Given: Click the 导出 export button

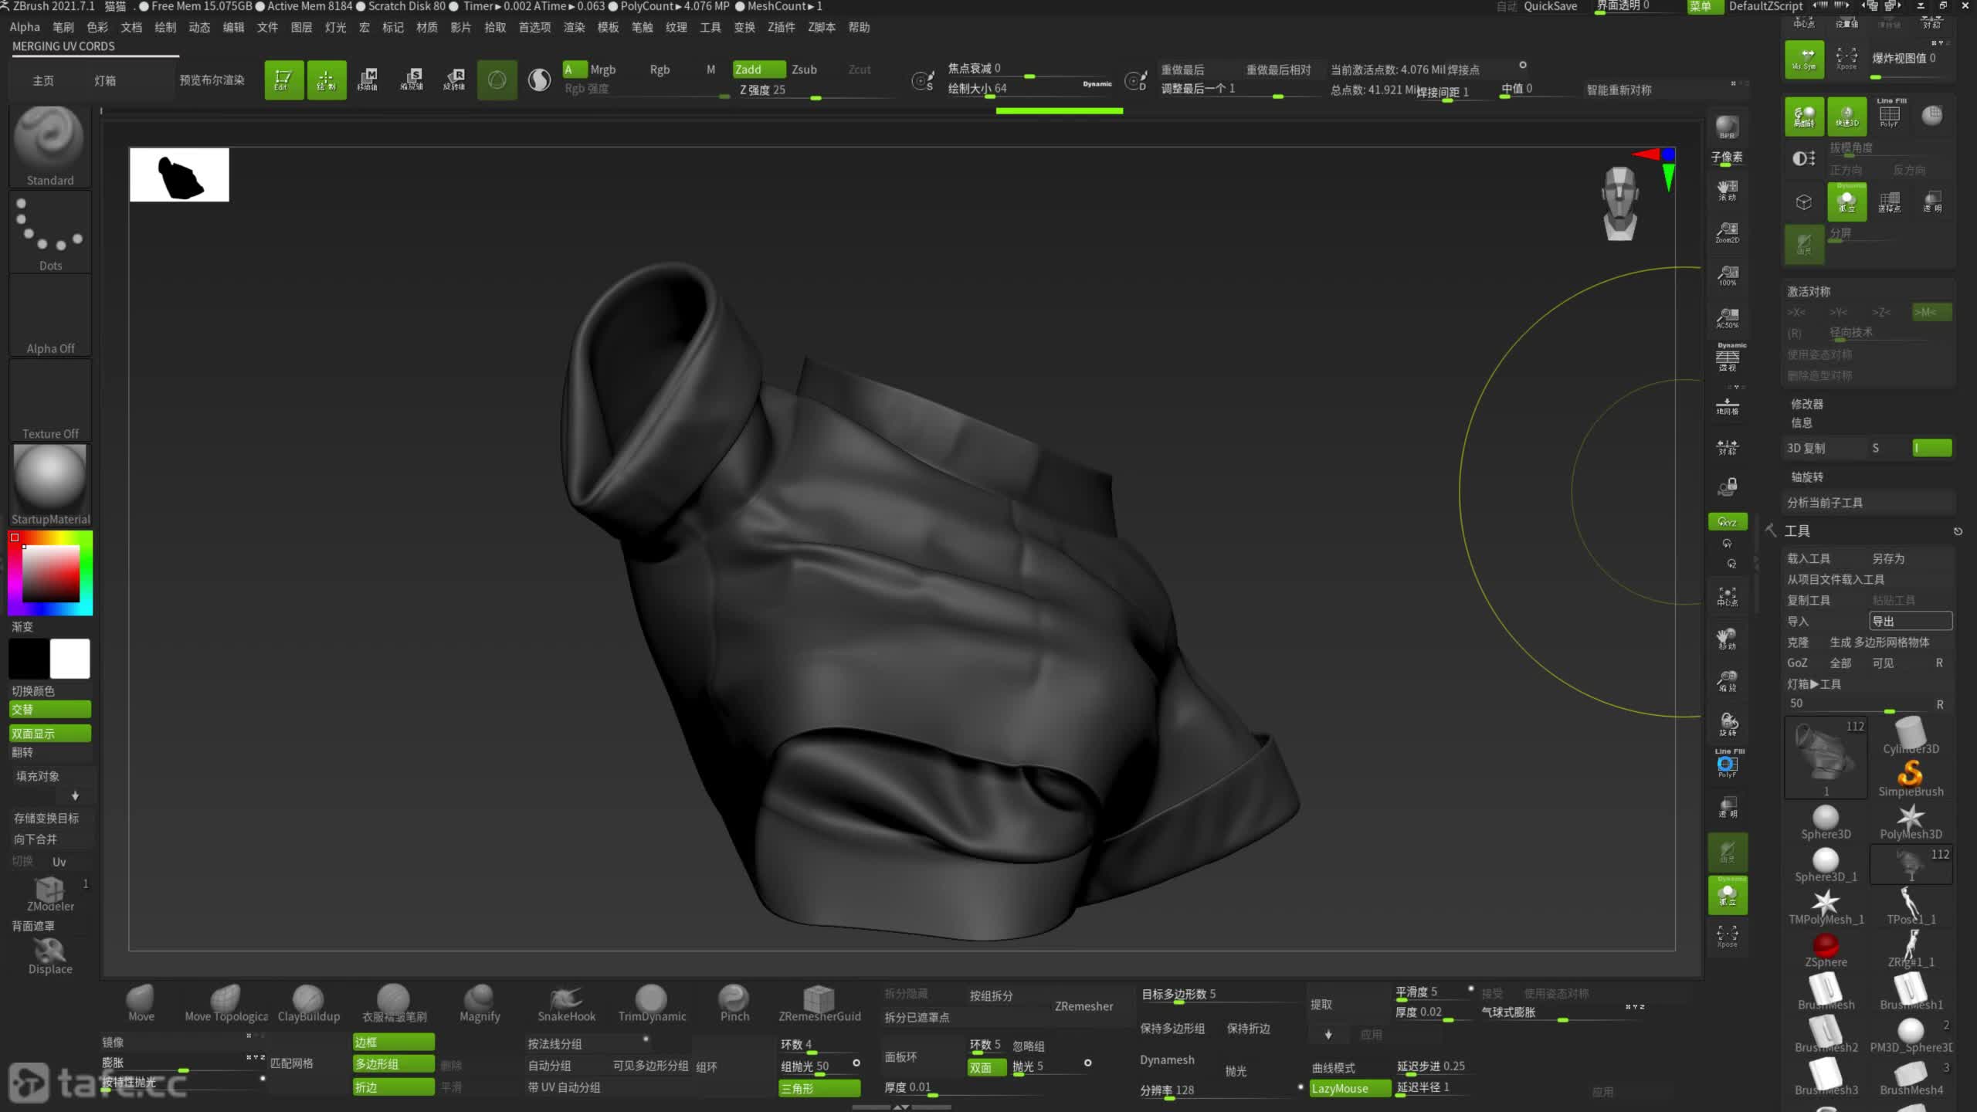Looking at the screenshot, I should (x=1910, y=621).
